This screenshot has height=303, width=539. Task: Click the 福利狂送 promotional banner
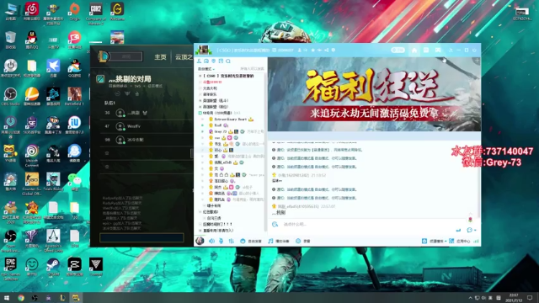click(x=374, y=94)
